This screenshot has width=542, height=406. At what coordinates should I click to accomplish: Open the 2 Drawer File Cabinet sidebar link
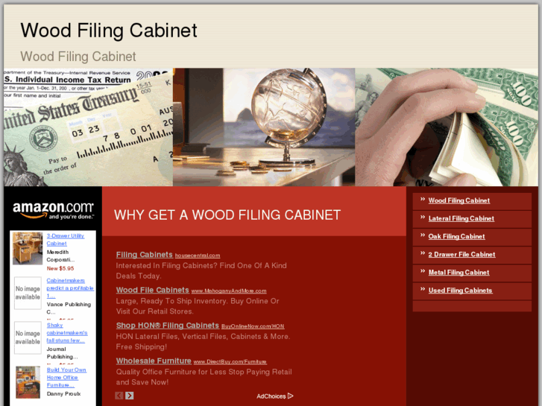[461, 254]
